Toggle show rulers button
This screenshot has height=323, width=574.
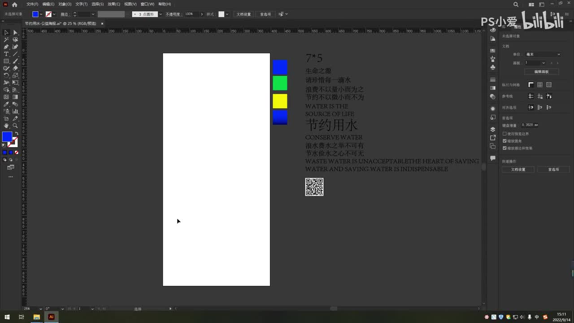[531, 85]
